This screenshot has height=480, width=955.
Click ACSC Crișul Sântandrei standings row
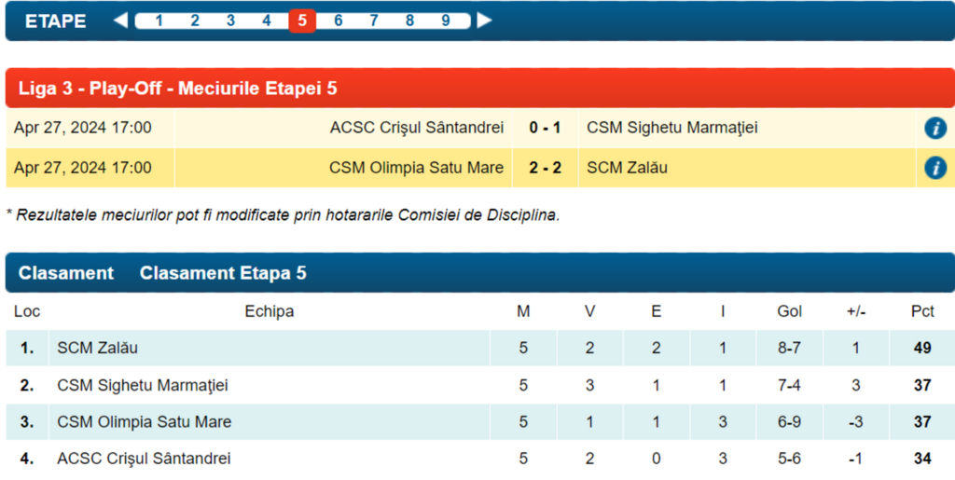(144, 459)
